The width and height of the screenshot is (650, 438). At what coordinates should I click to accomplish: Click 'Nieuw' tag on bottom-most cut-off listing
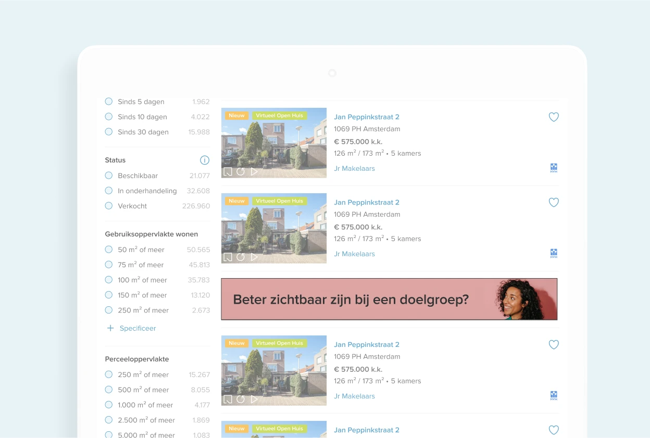tap(236, 429)
